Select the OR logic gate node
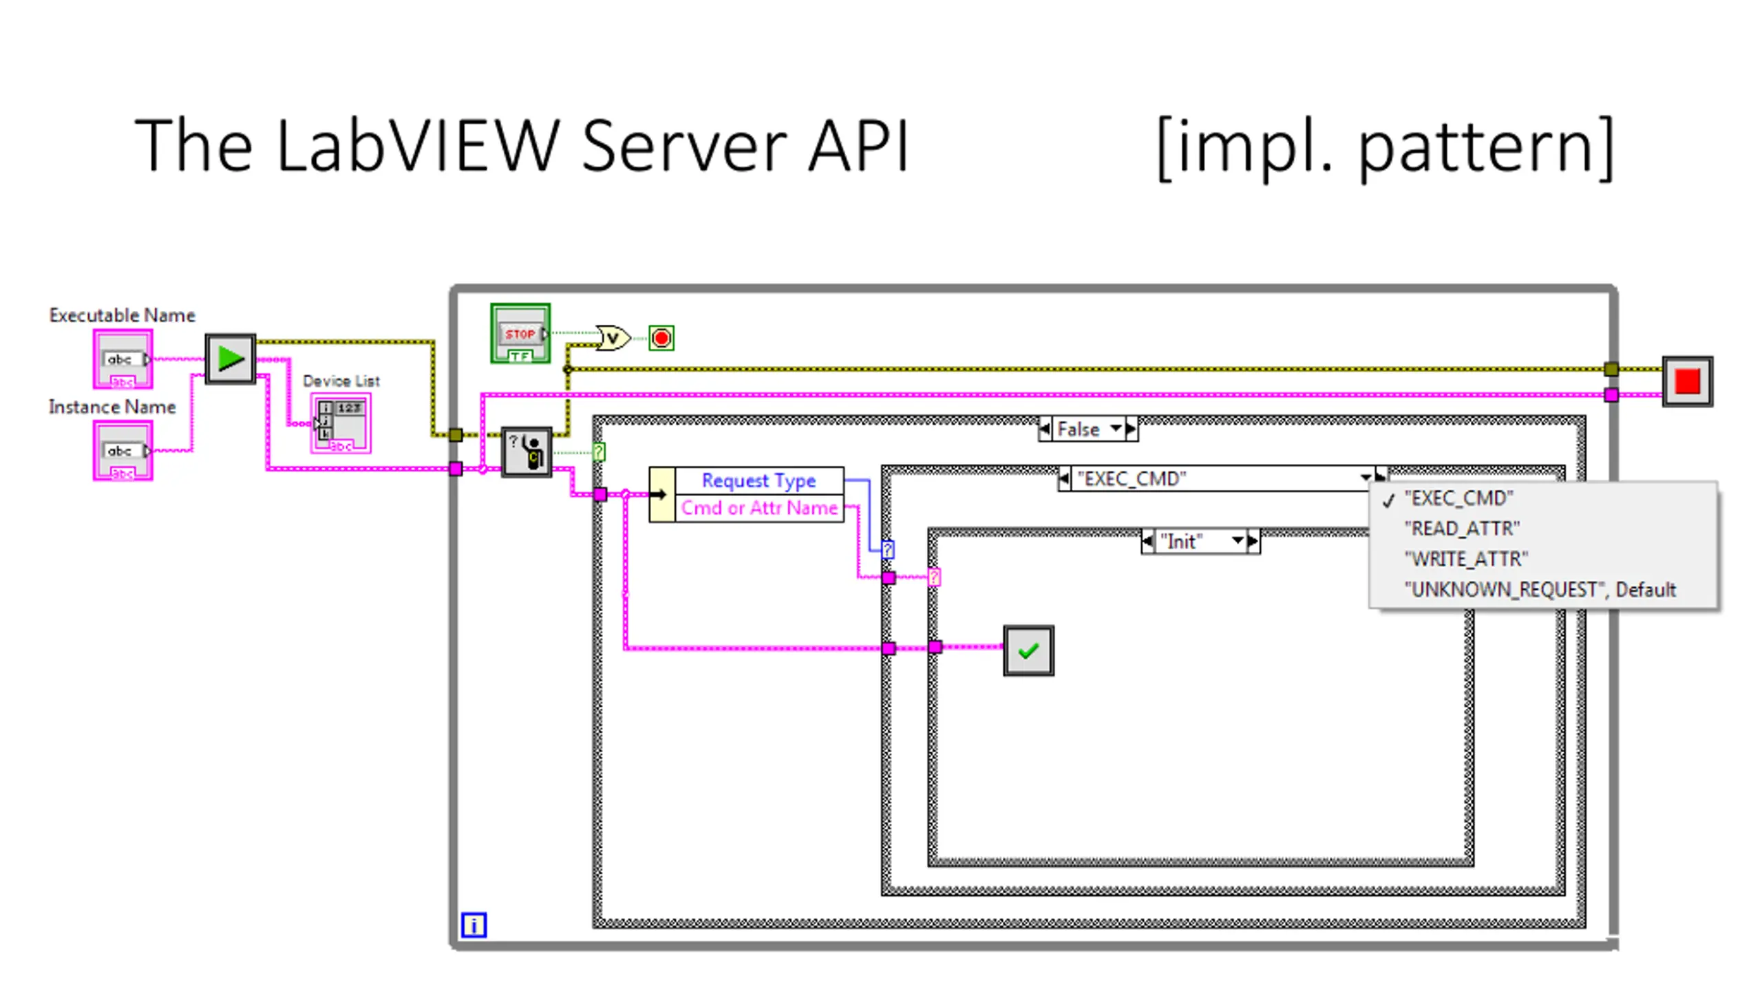The image size is (1762, 991). click(x=613, y=337)
